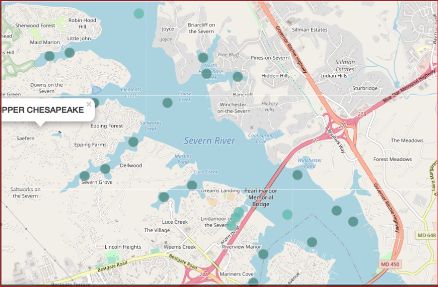Click the Severn River label
Image resolution: width=438 pixels, height=287 pixels.
pos(209,141)
